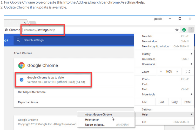
Task: Increase zoom with the plus button
Action: coord(177,72)
